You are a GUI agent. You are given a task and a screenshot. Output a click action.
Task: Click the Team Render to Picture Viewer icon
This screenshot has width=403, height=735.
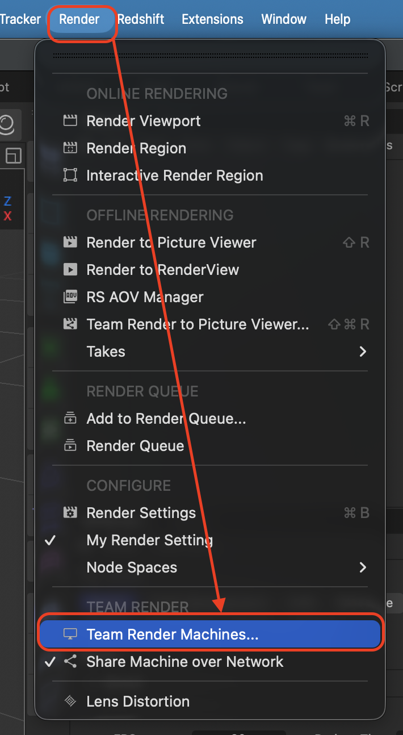point(70,324)
